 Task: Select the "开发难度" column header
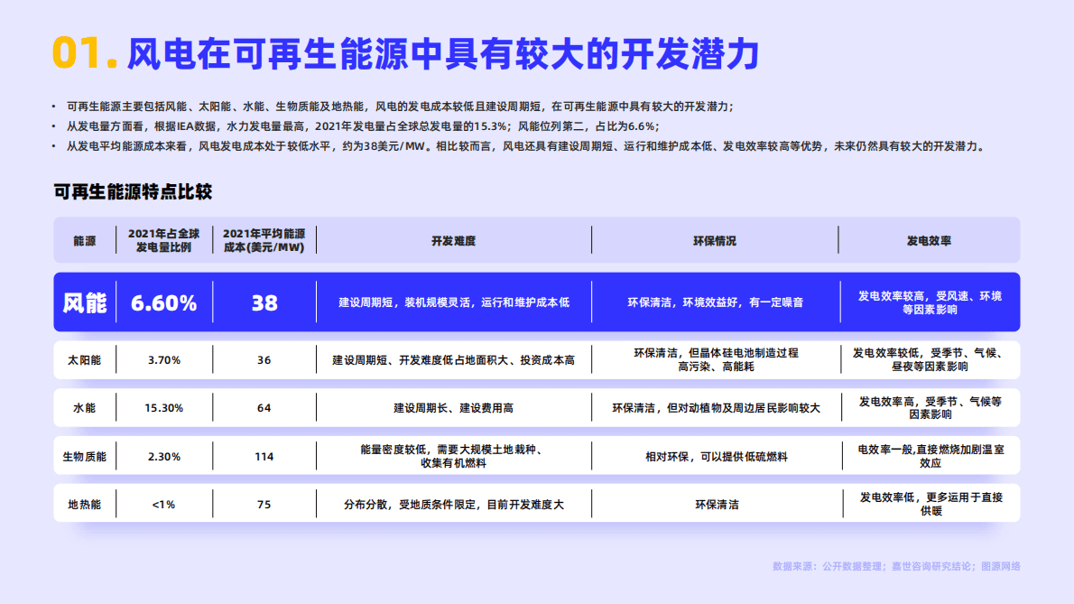[x=453, y=240]
